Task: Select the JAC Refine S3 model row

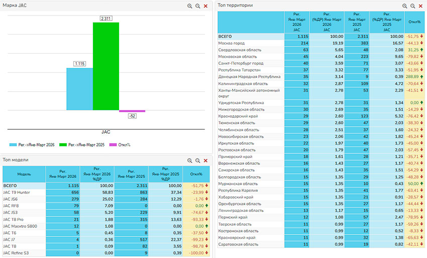Action: click(106, 253)
